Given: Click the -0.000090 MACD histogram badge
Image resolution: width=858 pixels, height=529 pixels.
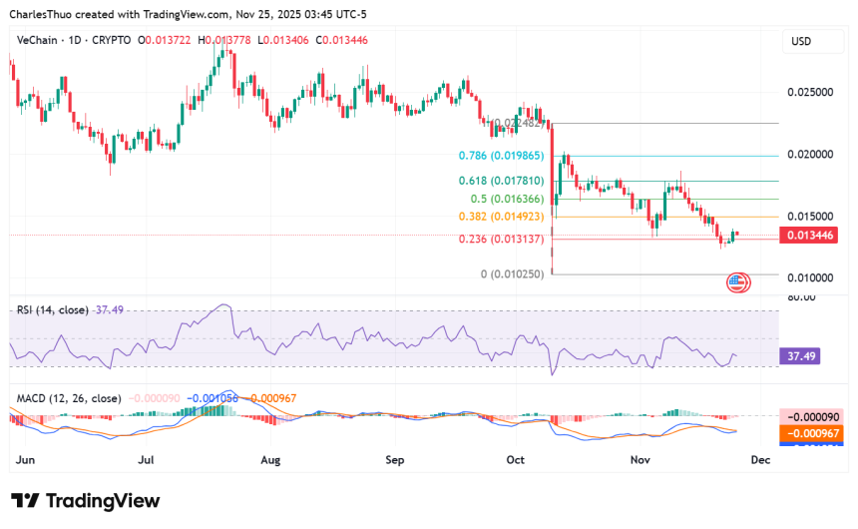Looking at the screenshot, I should (808, 416).
